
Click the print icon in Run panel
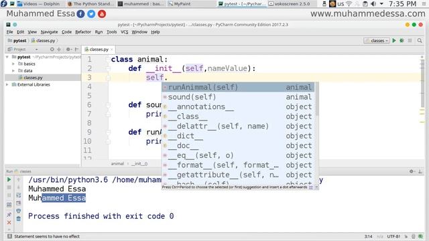(x=18, y=211)
